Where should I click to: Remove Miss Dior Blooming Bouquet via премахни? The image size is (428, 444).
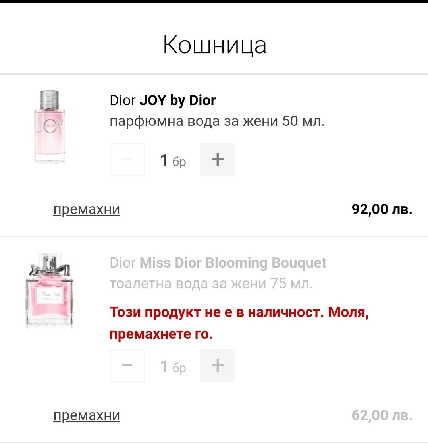[x=87, y=415]
